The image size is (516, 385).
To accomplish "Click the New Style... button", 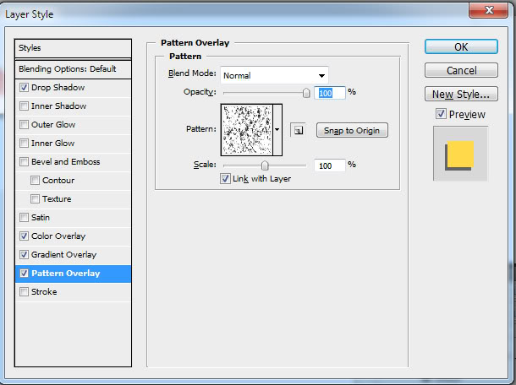I will click(x=461, y=94).
